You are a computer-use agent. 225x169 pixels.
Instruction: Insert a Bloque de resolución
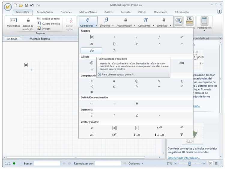click(x=28, y=24)
